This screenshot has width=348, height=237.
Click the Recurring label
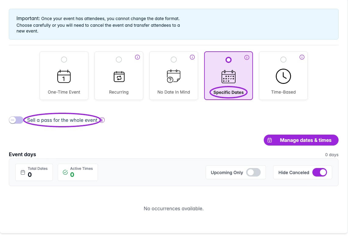(x=119, y=92)
